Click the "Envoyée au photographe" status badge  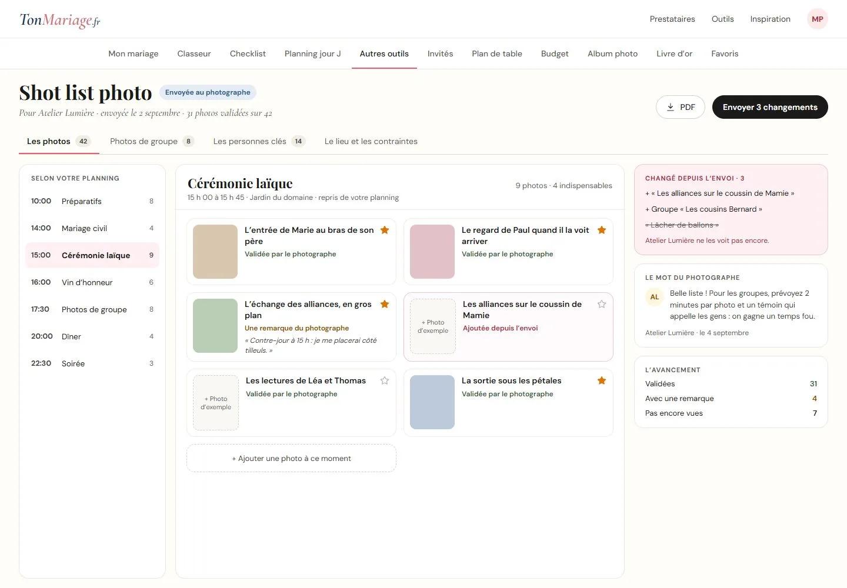pos(208,92)
